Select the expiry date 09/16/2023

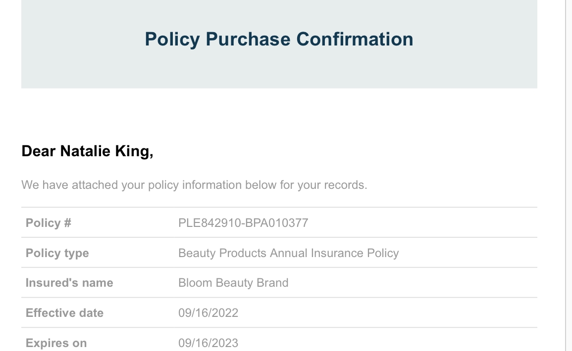[208, 343]
